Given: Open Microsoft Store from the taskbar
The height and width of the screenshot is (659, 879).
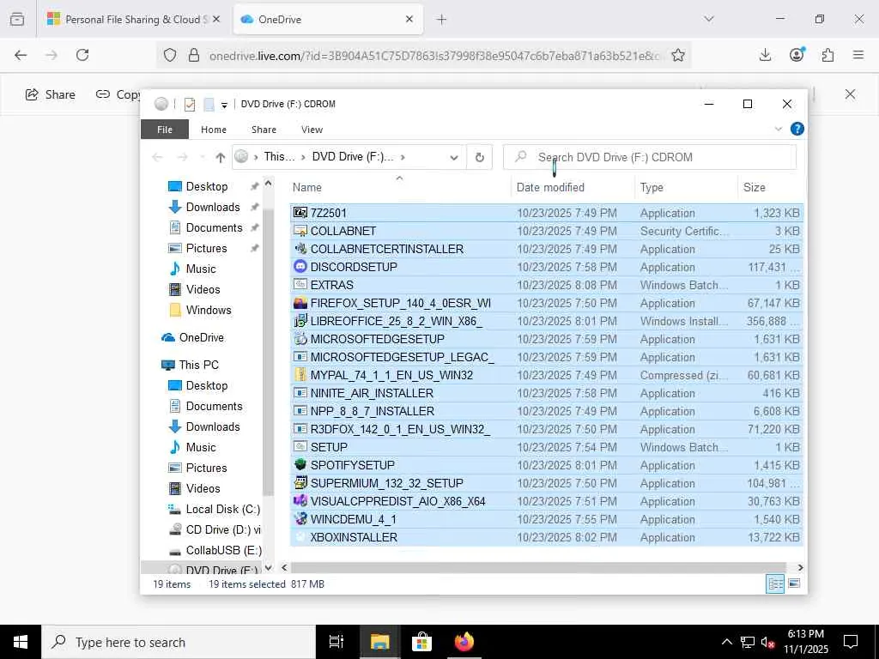Looking at the screenshot, I should click(x=421, y=642).
